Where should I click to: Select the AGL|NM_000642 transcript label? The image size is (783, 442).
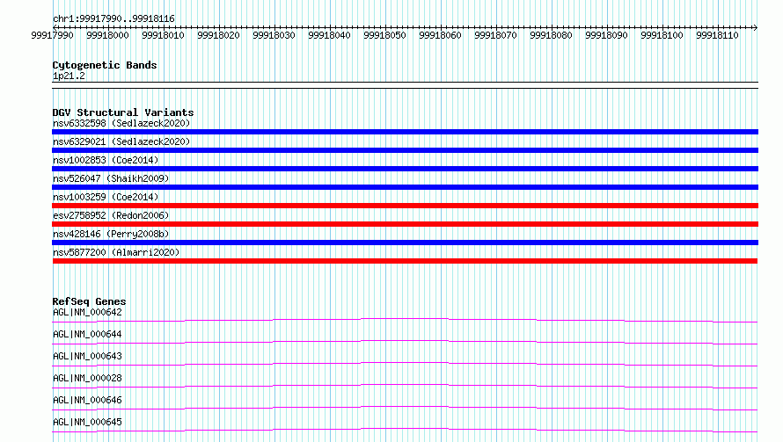pyautogui.click(x=87, y=312)
